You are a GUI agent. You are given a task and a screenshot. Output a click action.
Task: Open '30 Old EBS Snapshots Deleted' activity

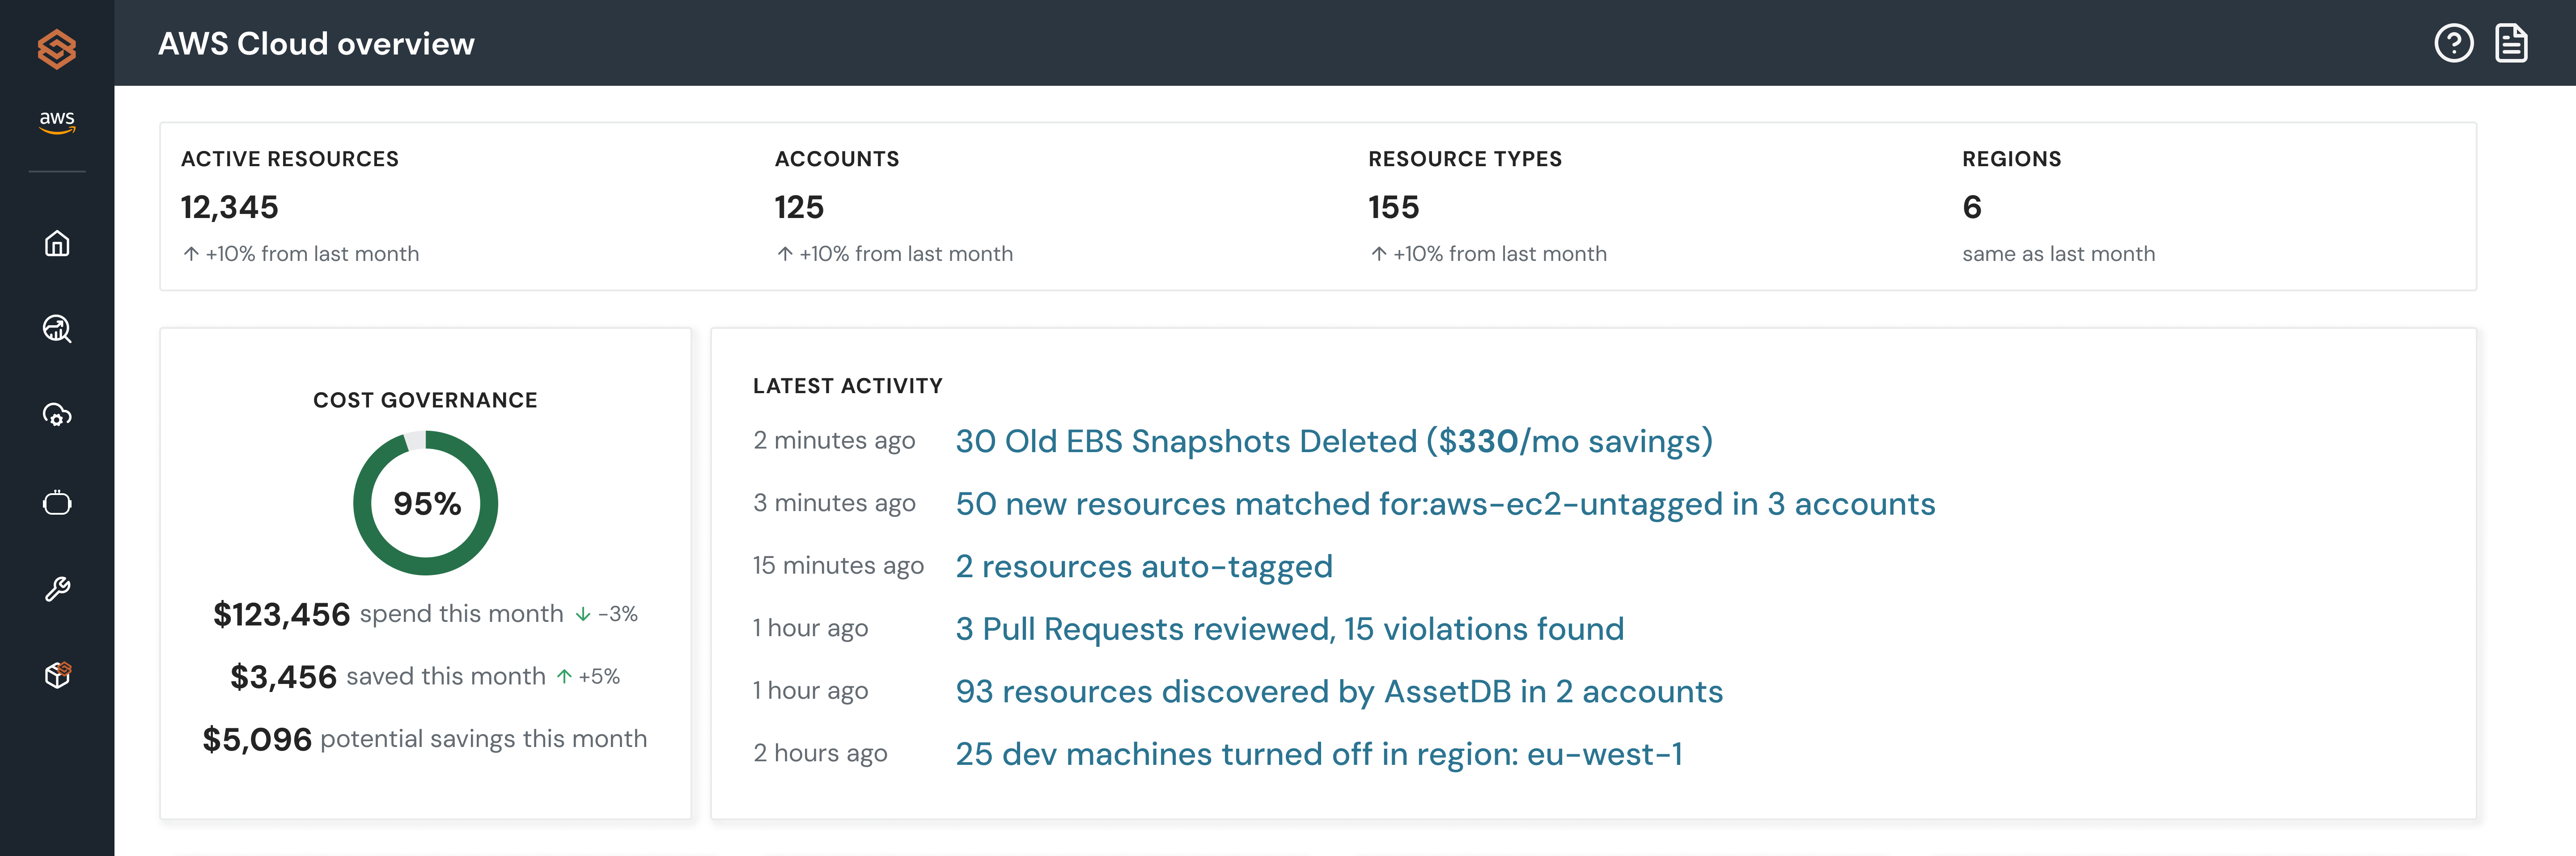[1333, 441]
